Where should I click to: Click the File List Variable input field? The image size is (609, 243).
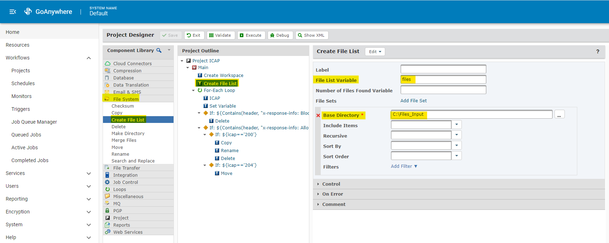[443, 79]
